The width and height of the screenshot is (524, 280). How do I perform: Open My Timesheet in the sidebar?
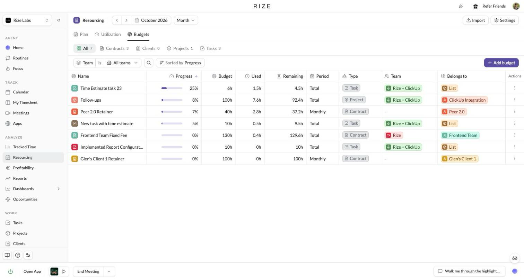point(33,103)
